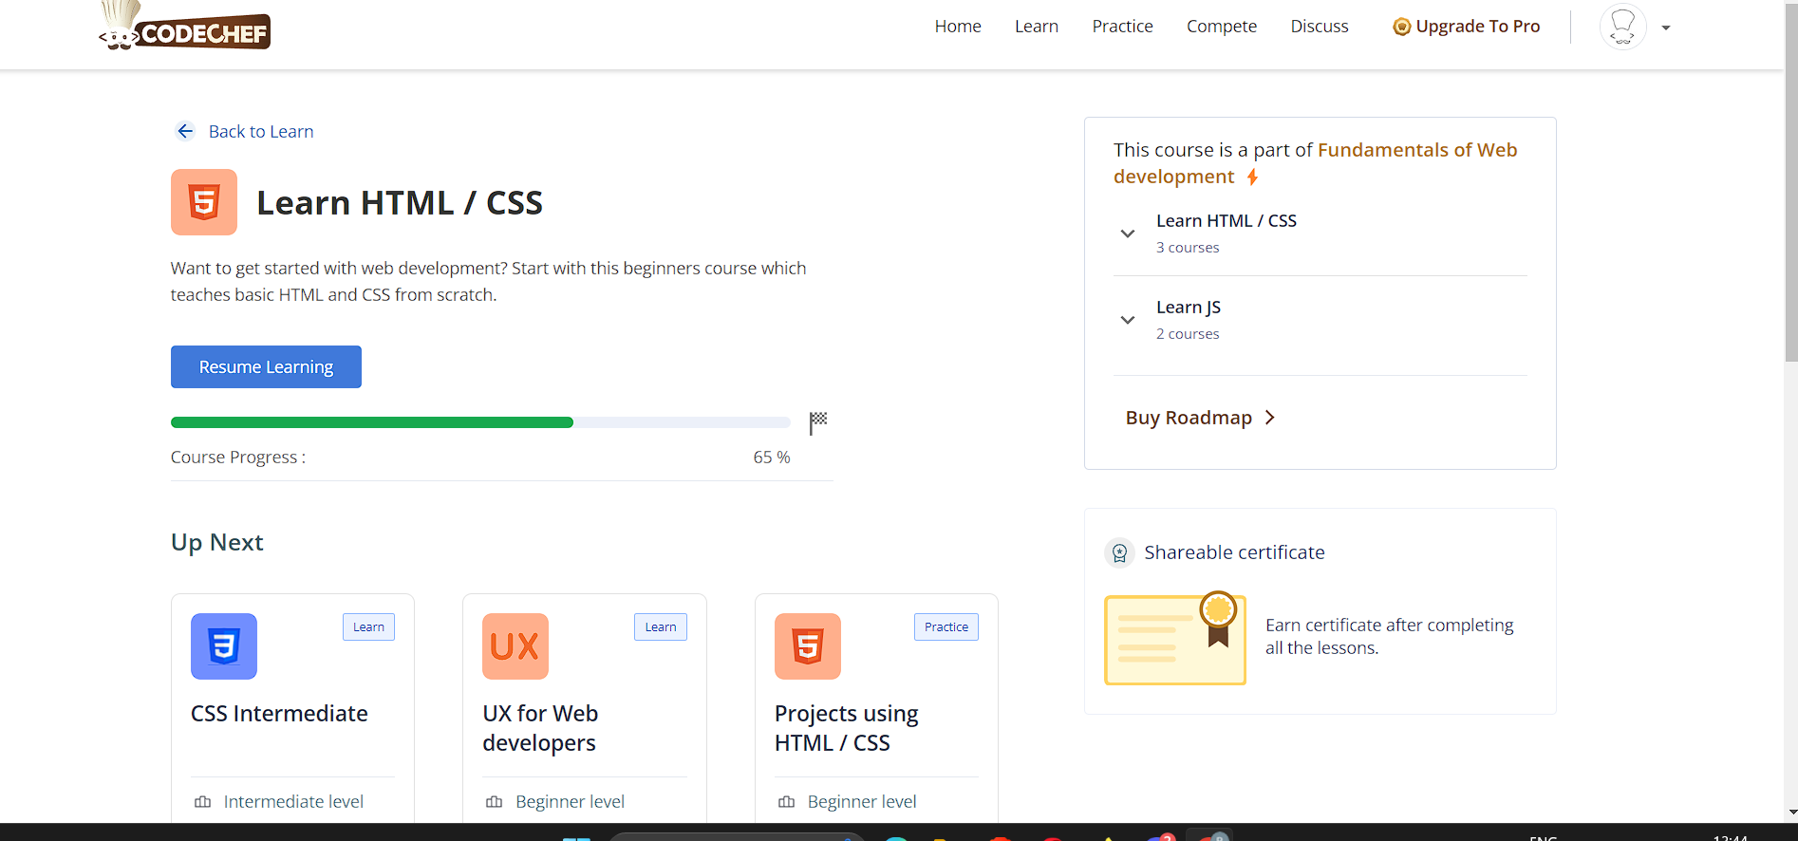1798x841 pixels.
Task: Click the HTML5 icon on Projects using HTML / CSS card
Action: (808, 646)
